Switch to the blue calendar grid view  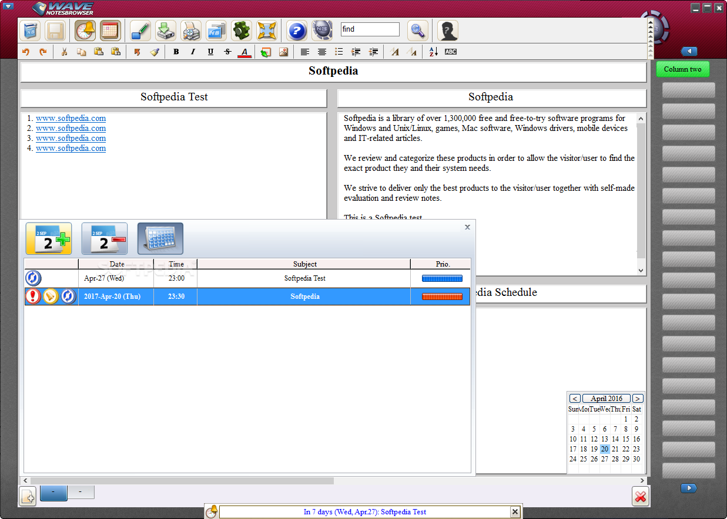(x=160, y=238)
